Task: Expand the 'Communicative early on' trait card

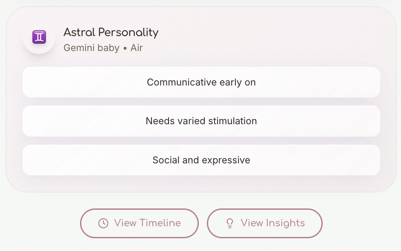Action: pos(201,82)
